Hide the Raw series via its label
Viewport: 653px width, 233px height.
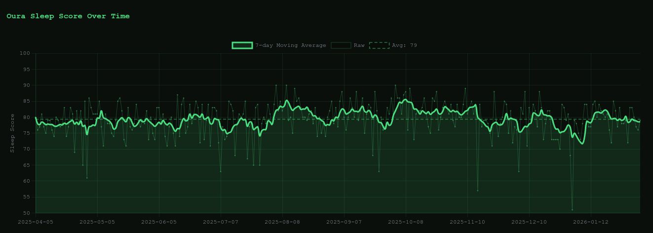pos(359,45)
